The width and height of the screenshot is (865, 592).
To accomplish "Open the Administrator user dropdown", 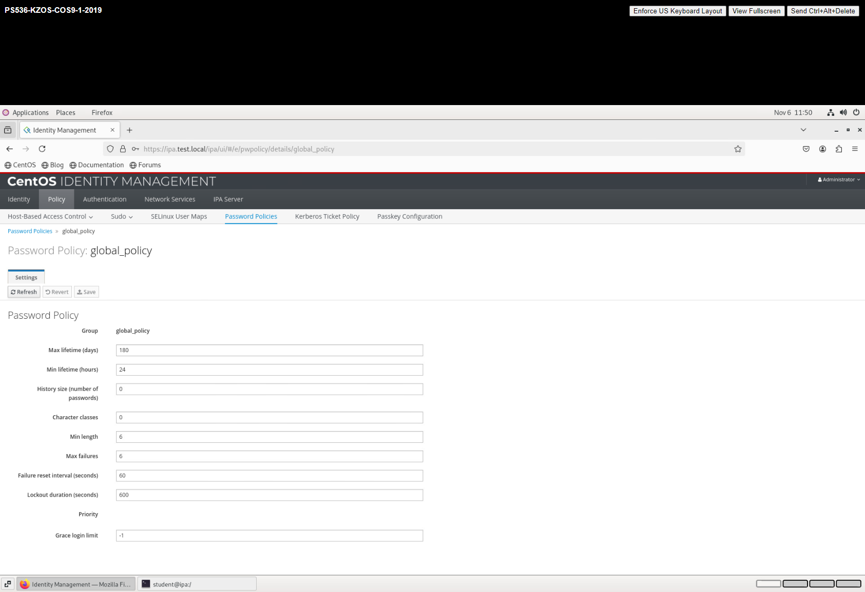I will (839, 179).
